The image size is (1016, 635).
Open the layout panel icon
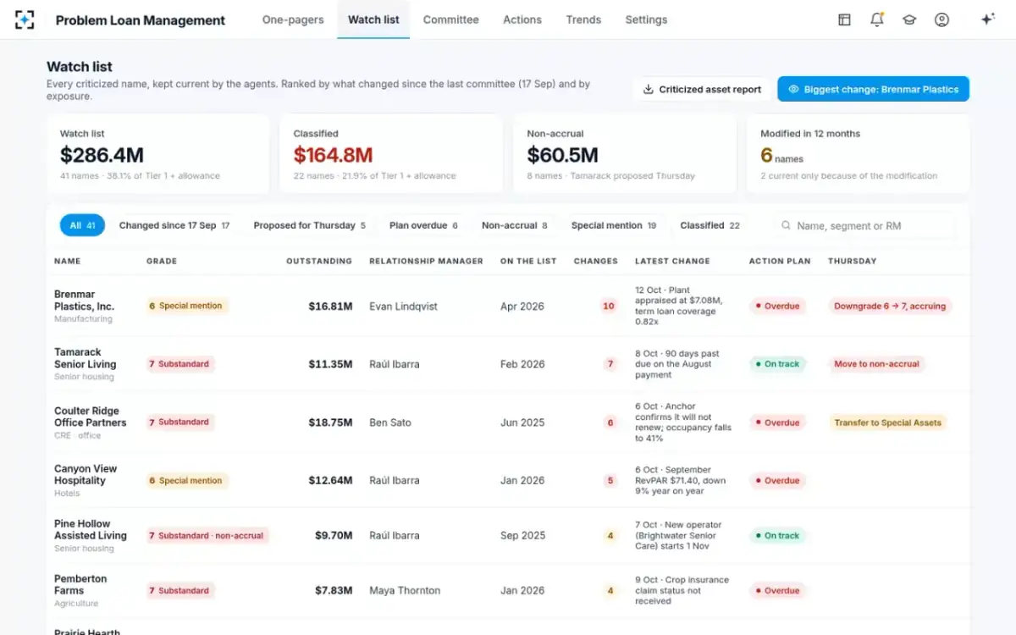coord(844,19)
